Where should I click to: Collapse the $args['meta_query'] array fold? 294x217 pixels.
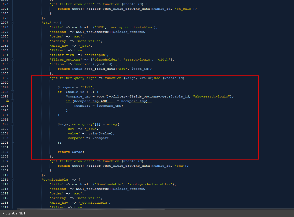pos(12,124)
